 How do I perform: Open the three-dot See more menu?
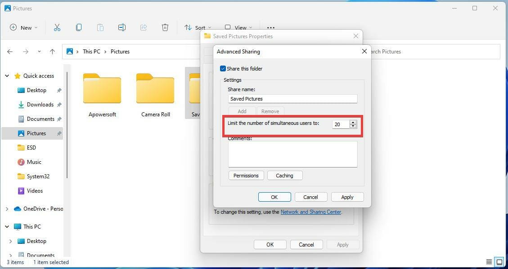(x=271, y=28)
